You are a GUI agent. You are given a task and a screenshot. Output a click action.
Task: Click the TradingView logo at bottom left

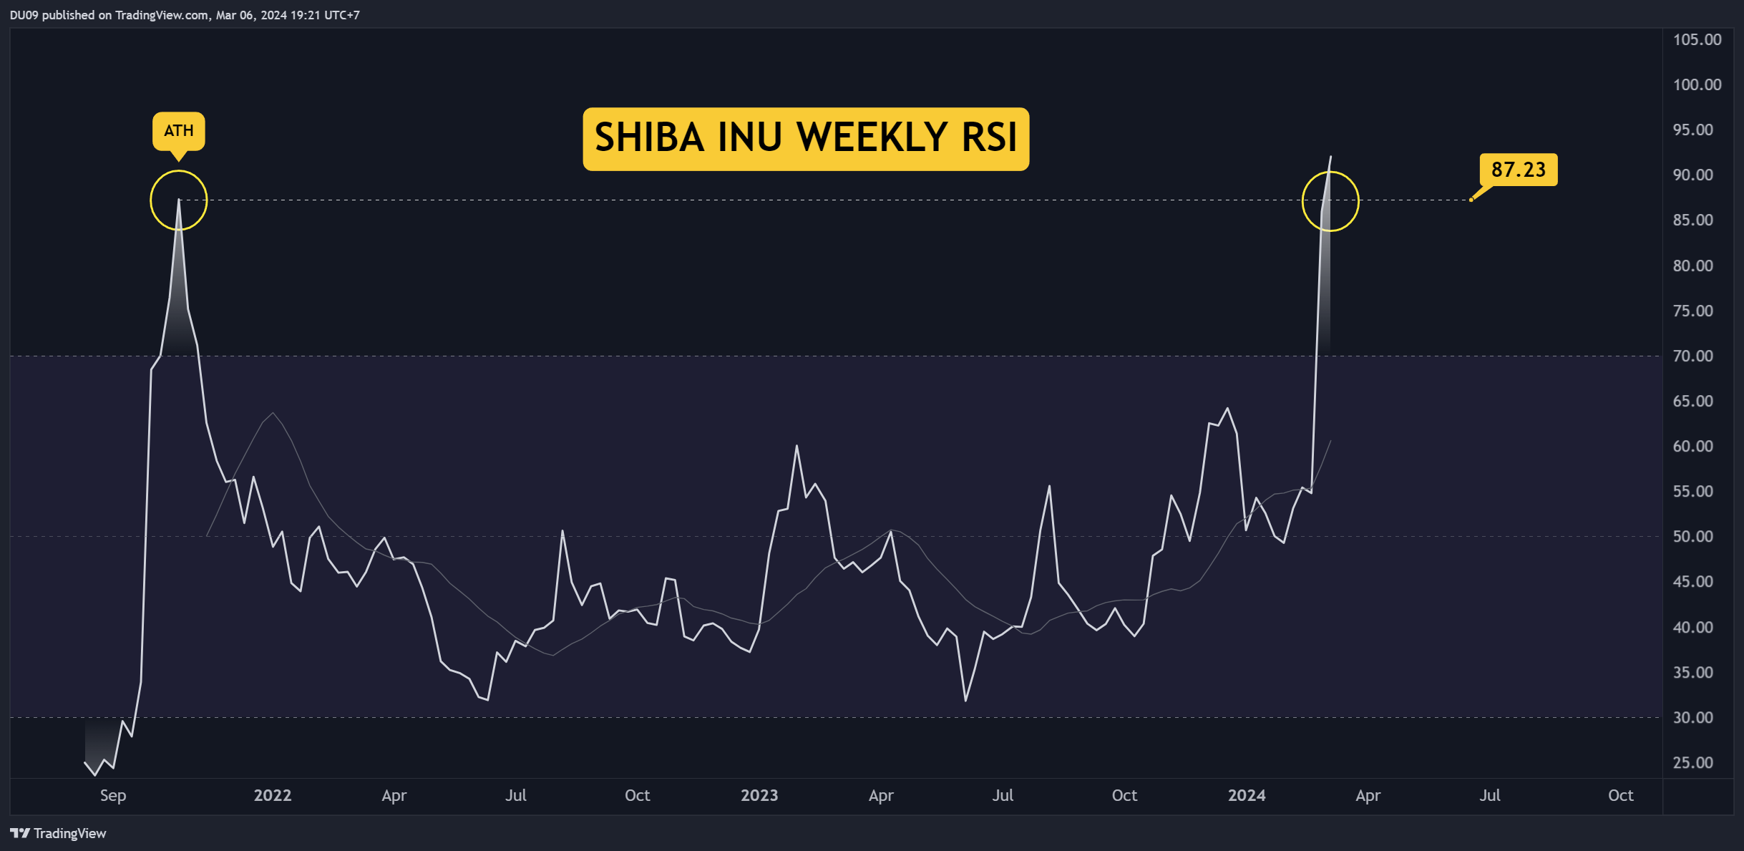58,833
